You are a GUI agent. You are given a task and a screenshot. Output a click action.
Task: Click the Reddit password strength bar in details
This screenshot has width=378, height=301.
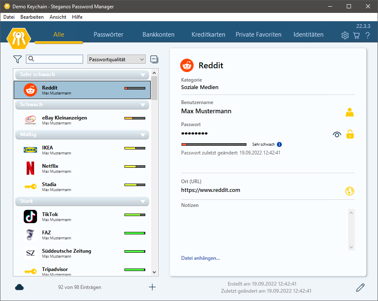coord(214,144)
